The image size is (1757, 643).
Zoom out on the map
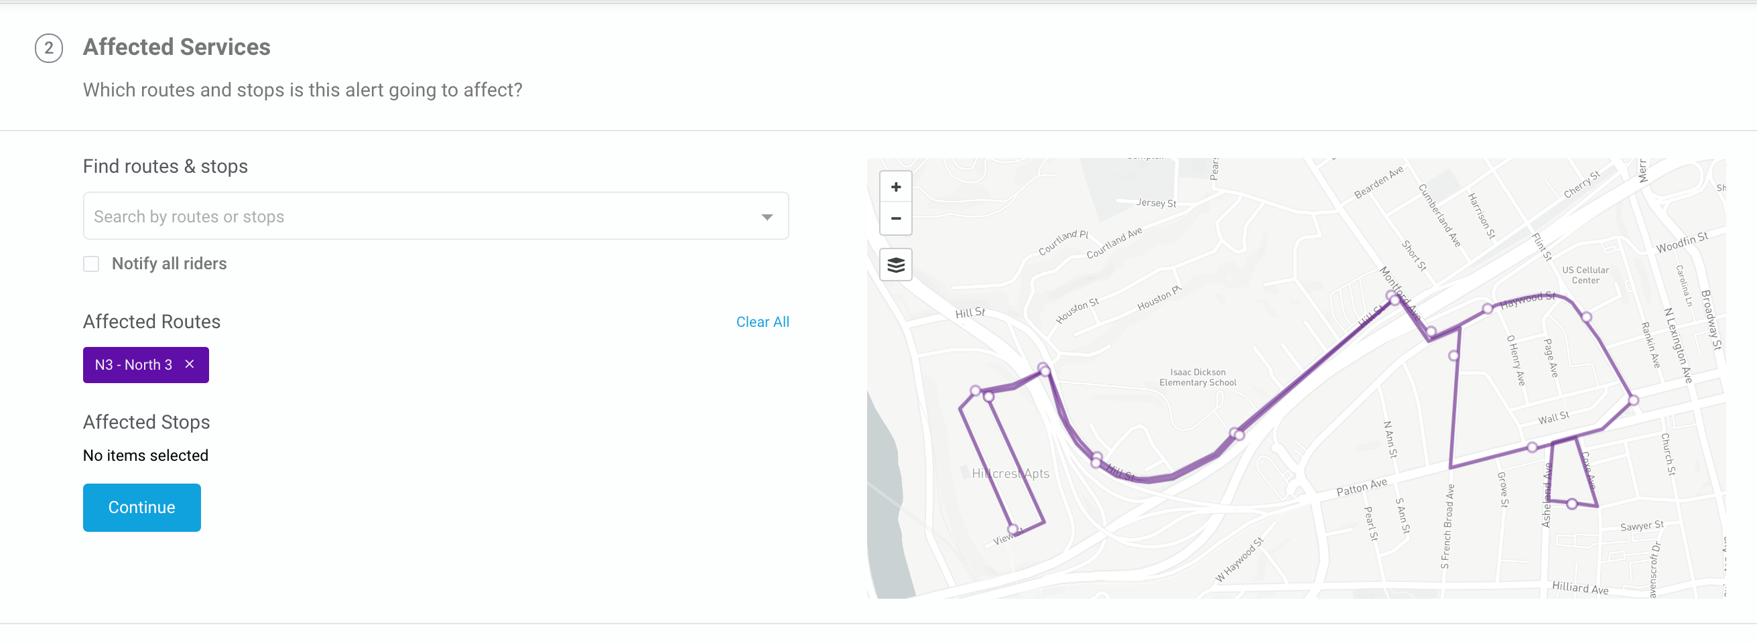pos(895,218)
